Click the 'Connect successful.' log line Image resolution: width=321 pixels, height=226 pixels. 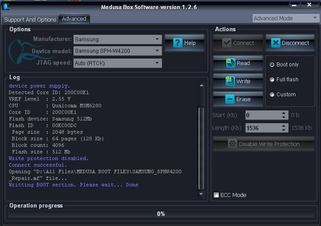click(x=37, y=165)
